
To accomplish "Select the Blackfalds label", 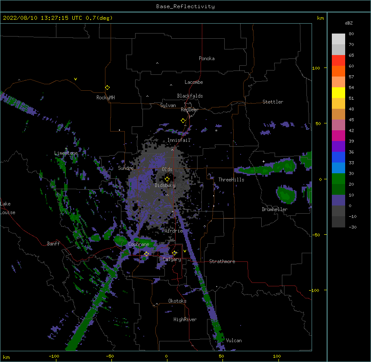I will (x=190, y=96).
